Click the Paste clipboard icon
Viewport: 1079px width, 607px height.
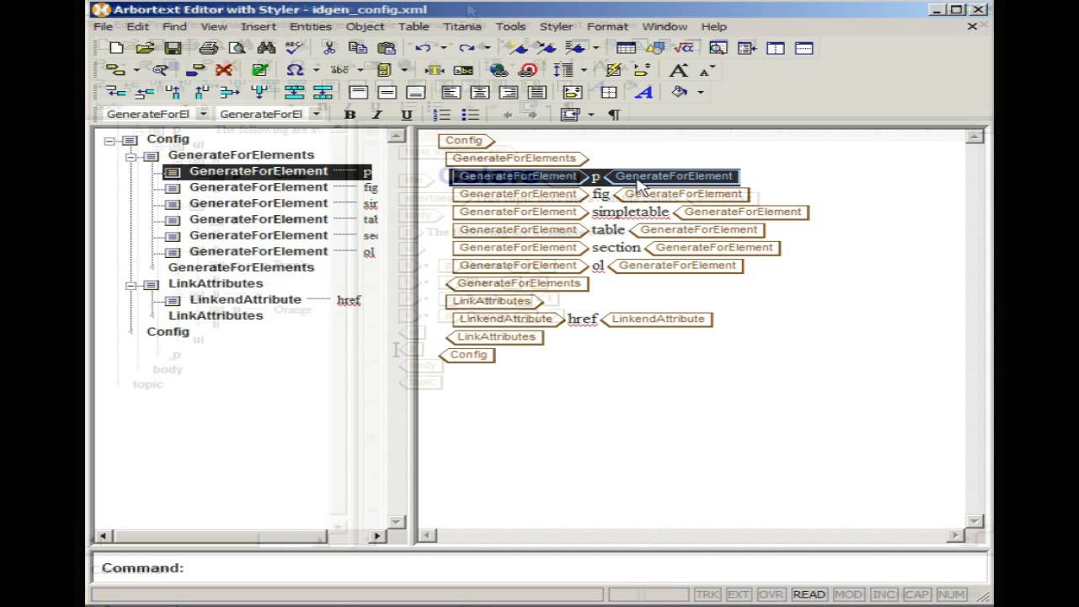click(x=386, y=48)
